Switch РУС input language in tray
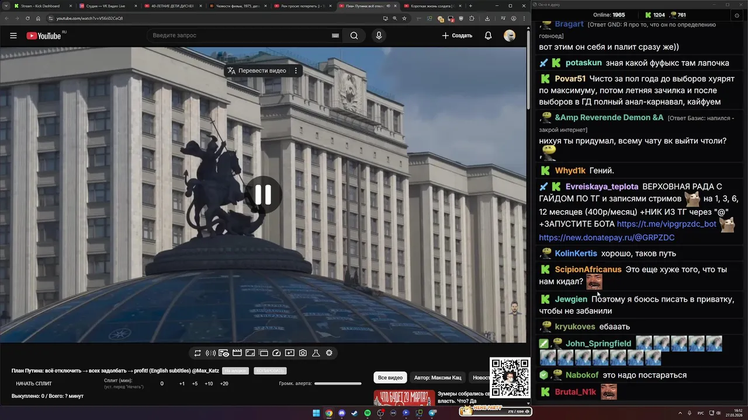 pyautogui.click(x=701, y=413)
